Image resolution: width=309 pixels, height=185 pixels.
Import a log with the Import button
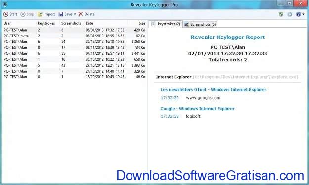coord(46,14)
